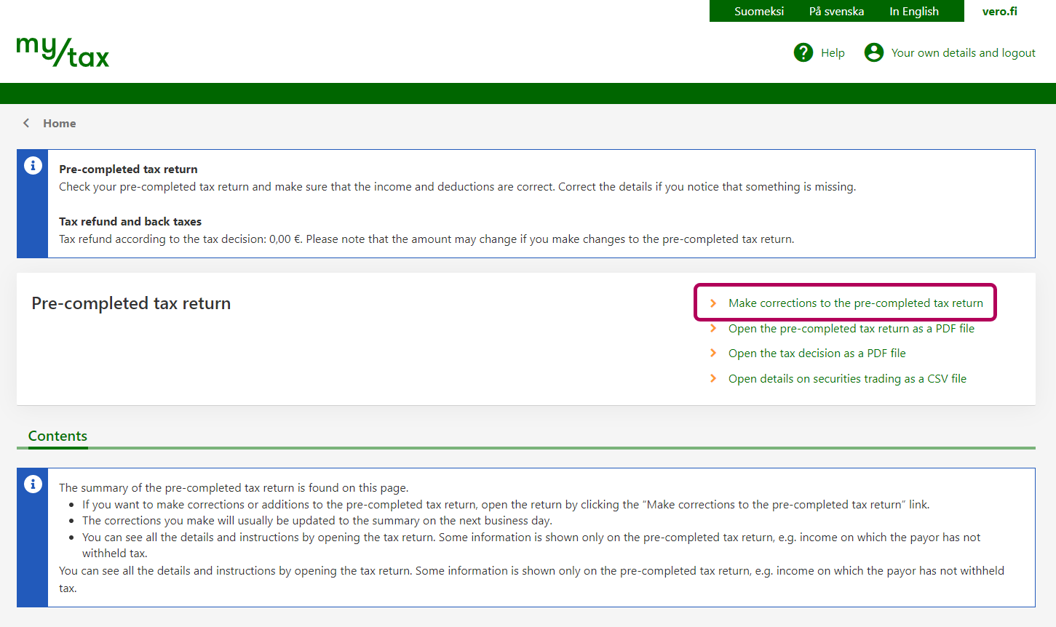
Task: Click orange arrow beside Make corrections link
Action: (713, 303)
